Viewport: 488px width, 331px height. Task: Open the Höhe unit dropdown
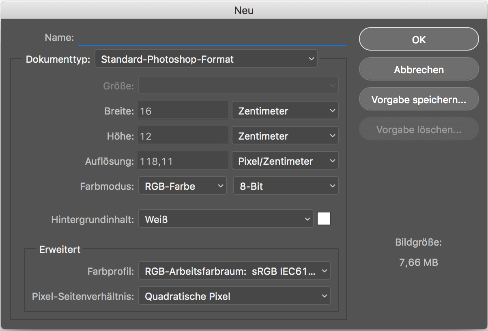pyautogui.click(x=285, y=136)
